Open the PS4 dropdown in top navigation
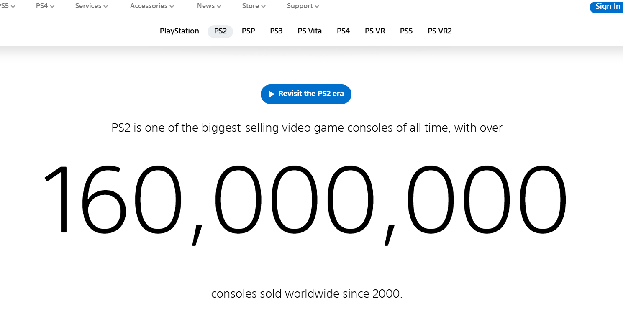Screen dimensions: 623x319 45,6
